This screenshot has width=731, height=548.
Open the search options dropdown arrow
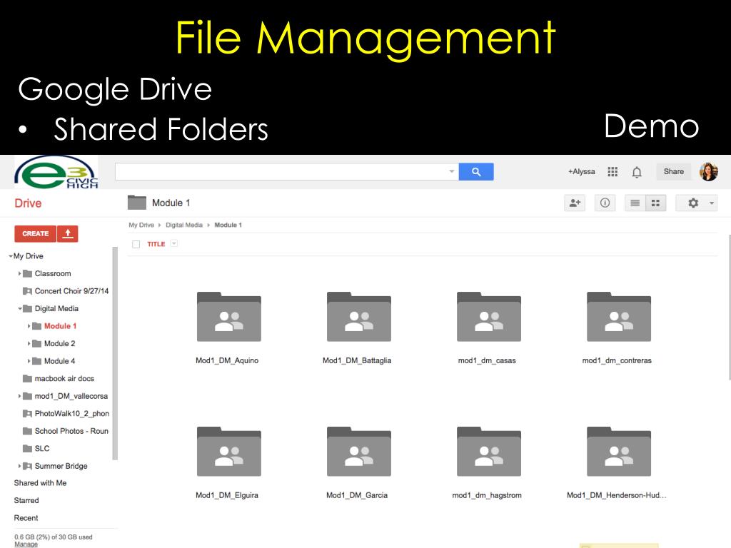click(x=451, y=171)
